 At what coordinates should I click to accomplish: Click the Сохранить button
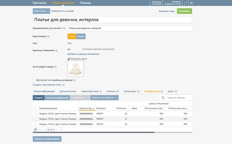184,11
